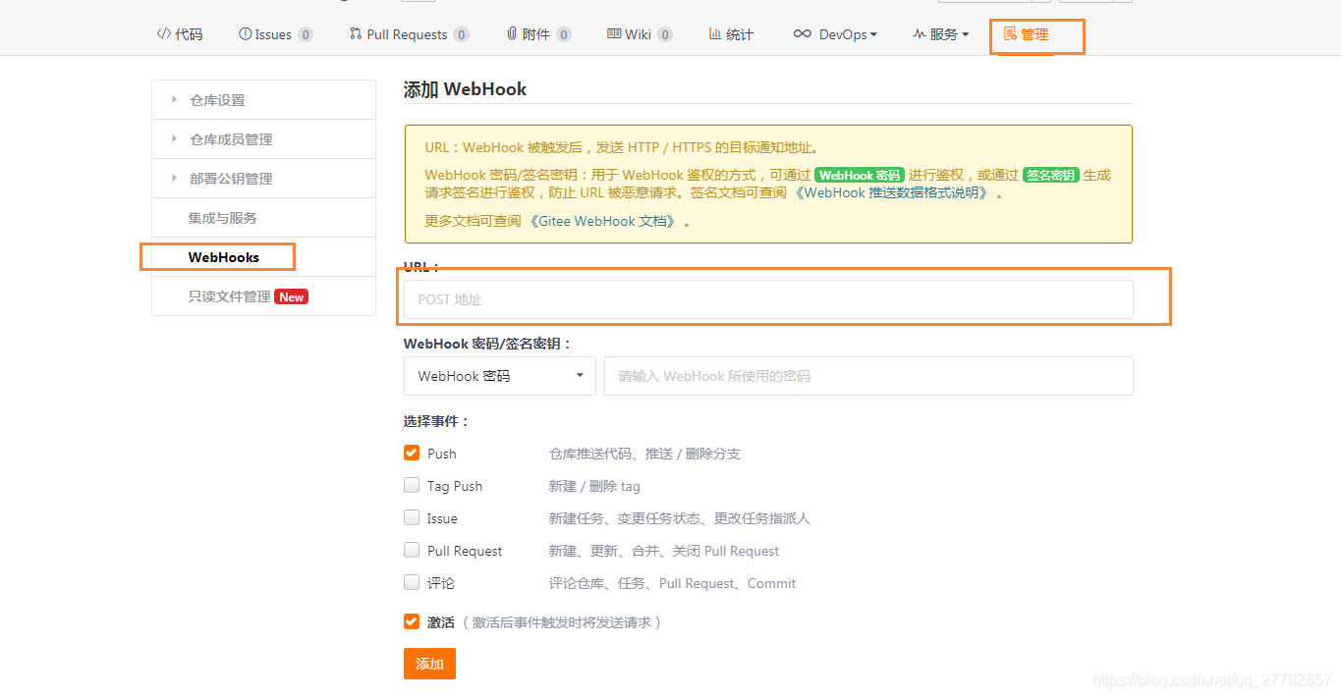The image size is (1341, 698).
Task: Click the 管理 settings page icon
Action: [1010, 34]
